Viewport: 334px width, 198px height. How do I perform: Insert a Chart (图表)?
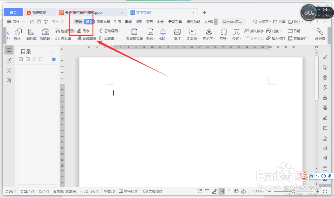click(83, 31)
